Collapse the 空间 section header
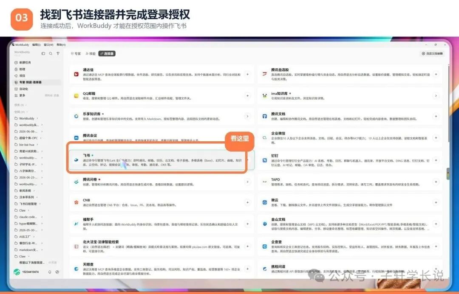 coord(21,112)
